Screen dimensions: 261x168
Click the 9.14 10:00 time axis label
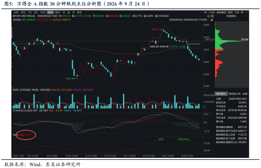pyautogui.click(x=91, y=156)
